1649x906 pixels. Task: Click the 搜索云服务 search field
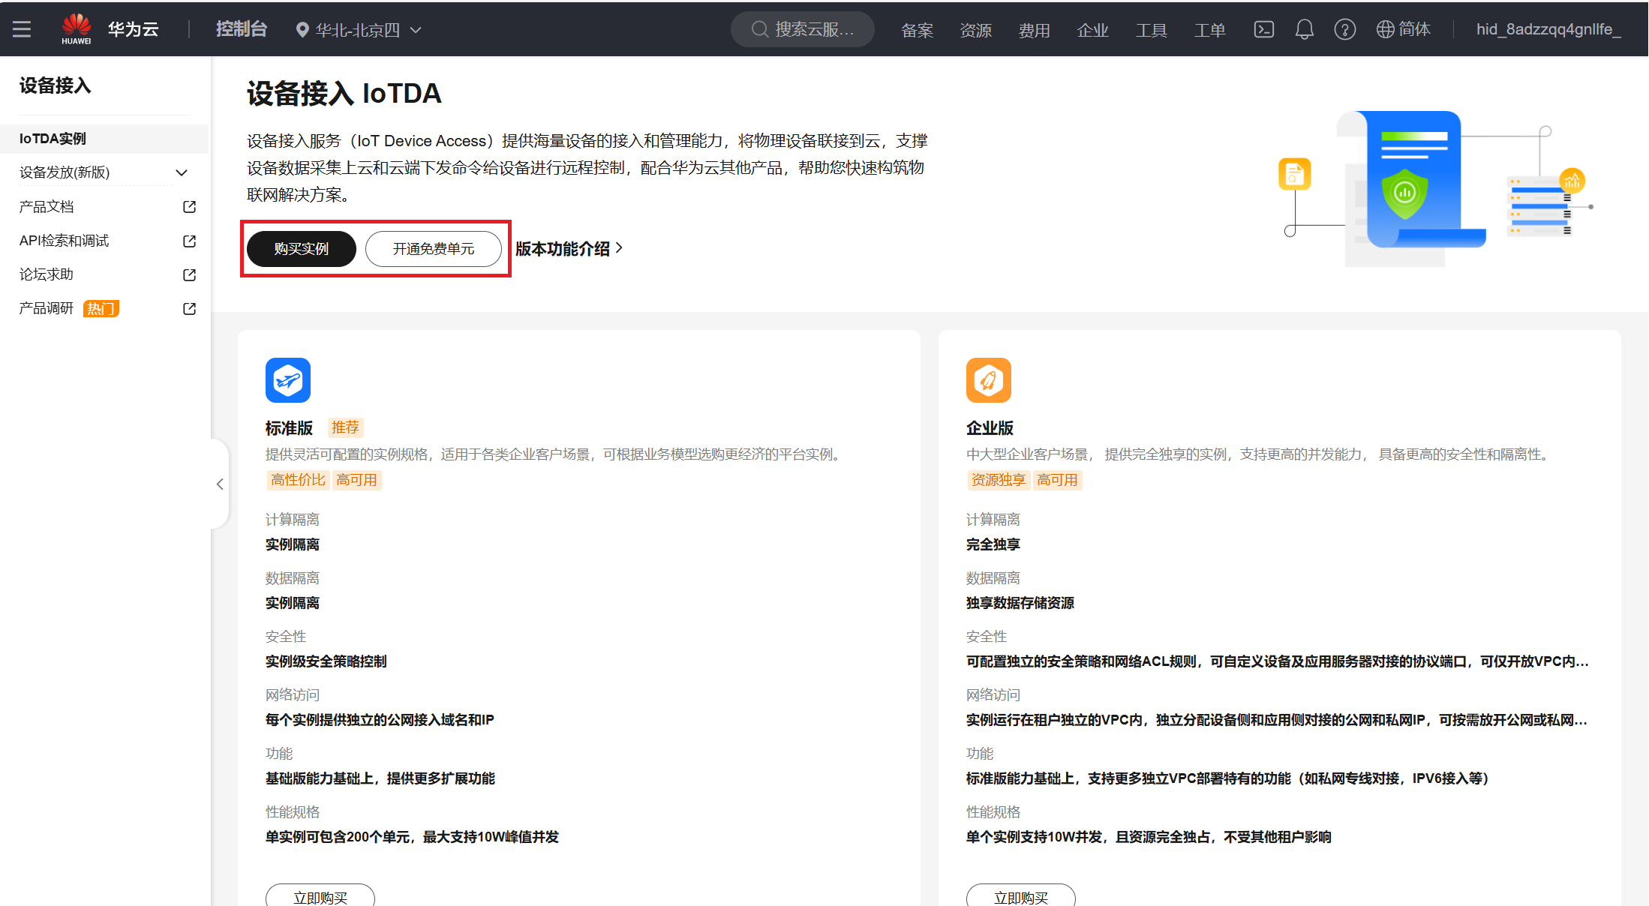click(803, 29)
